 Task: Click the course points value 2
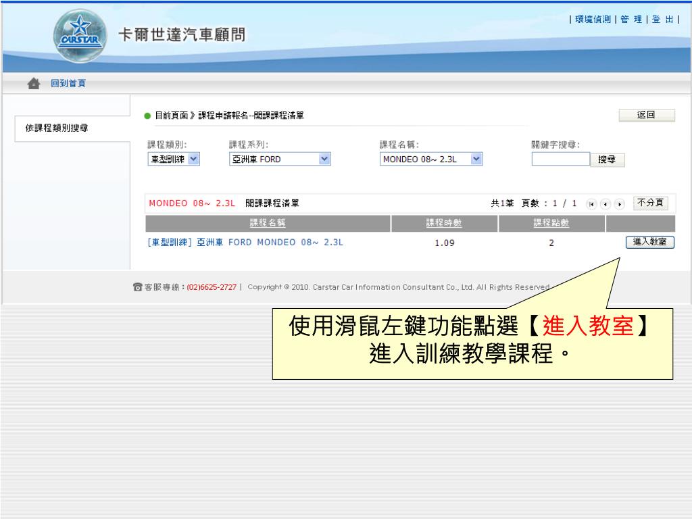coord(551,243)
